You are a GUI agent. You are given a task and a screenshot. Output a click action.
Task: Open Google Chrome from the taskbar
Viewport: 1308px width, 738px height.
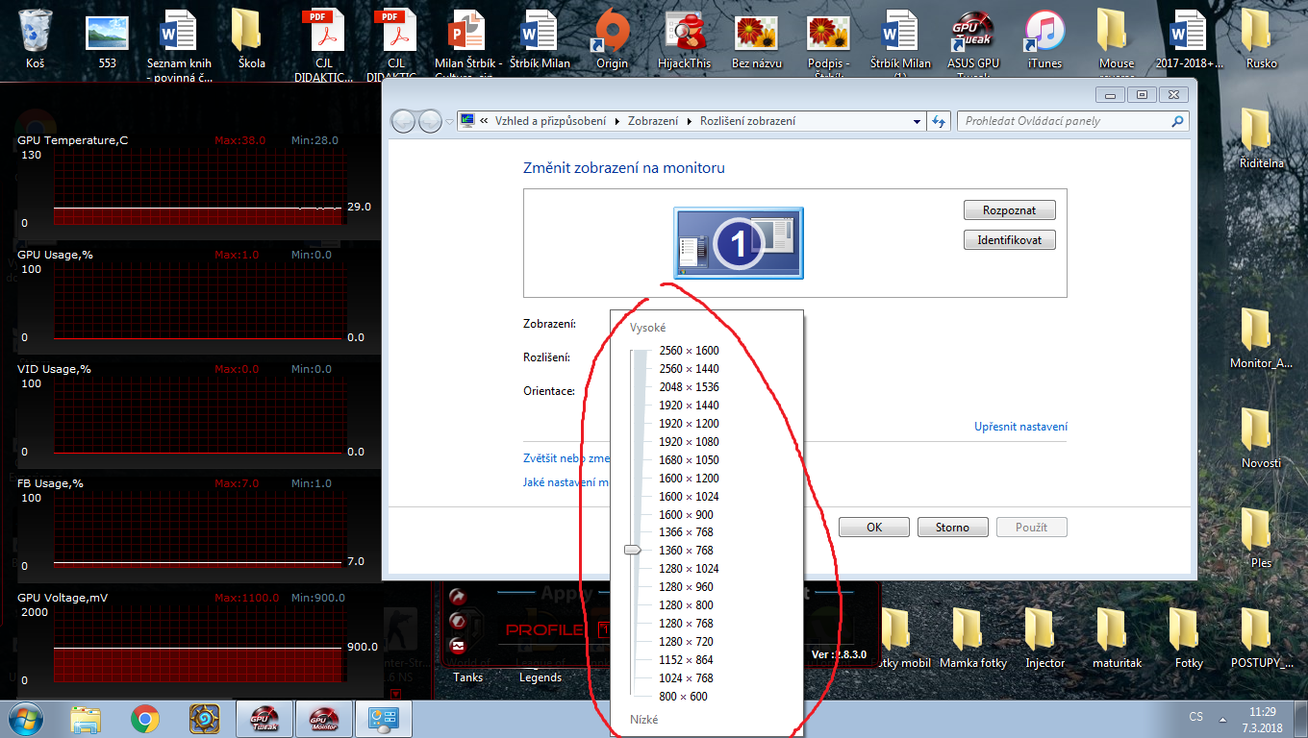point(145,719)
